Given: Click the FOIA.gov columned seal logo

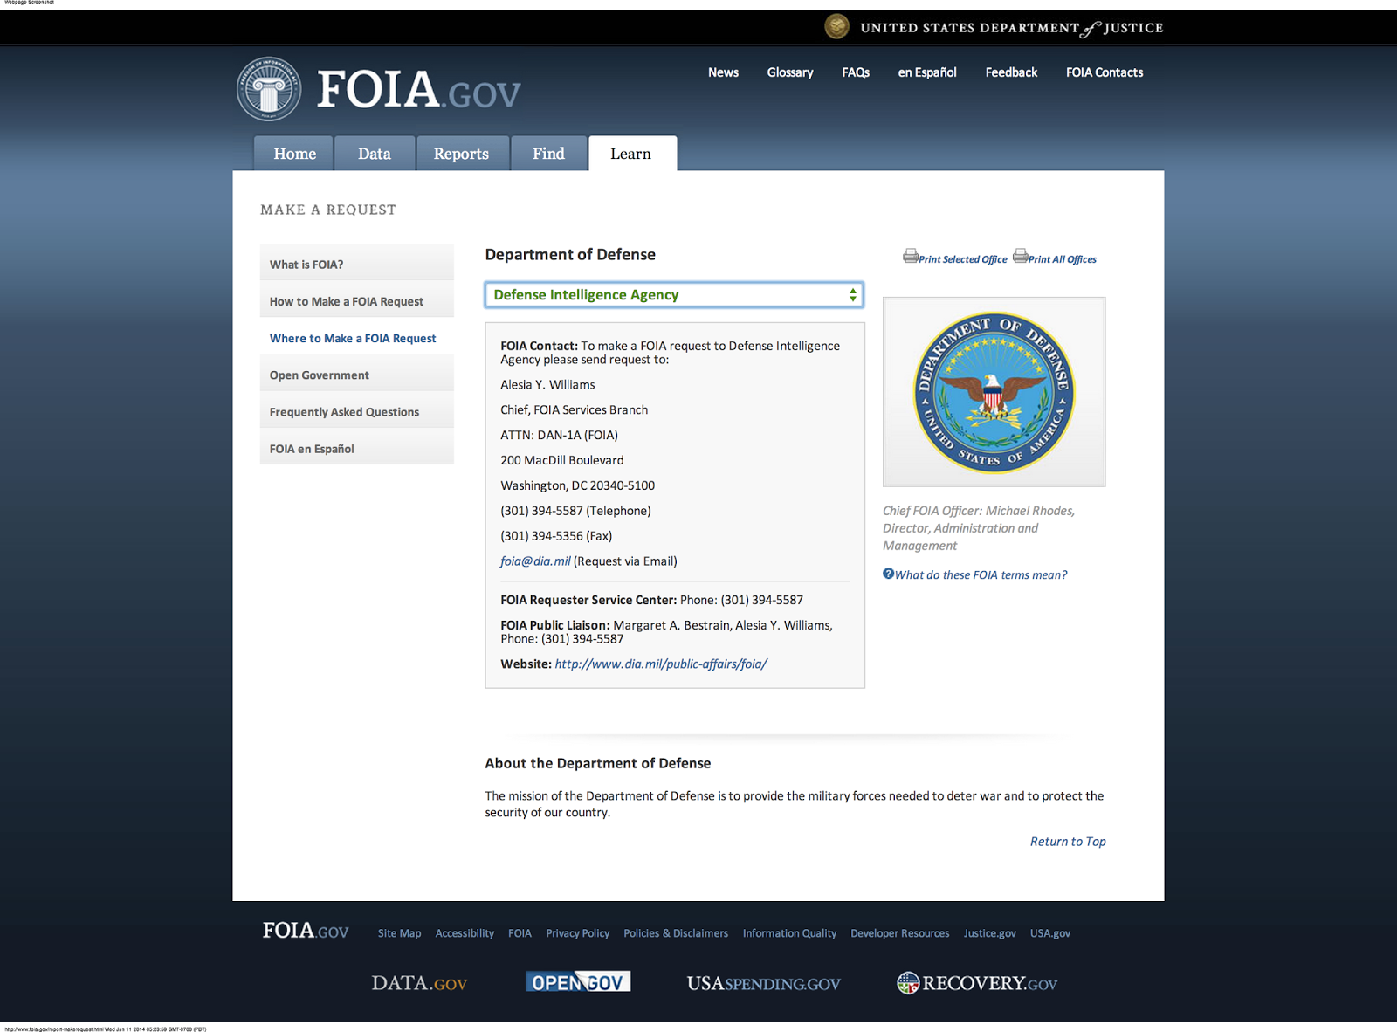Looking at the screenshot, I should tap(269, 89).
